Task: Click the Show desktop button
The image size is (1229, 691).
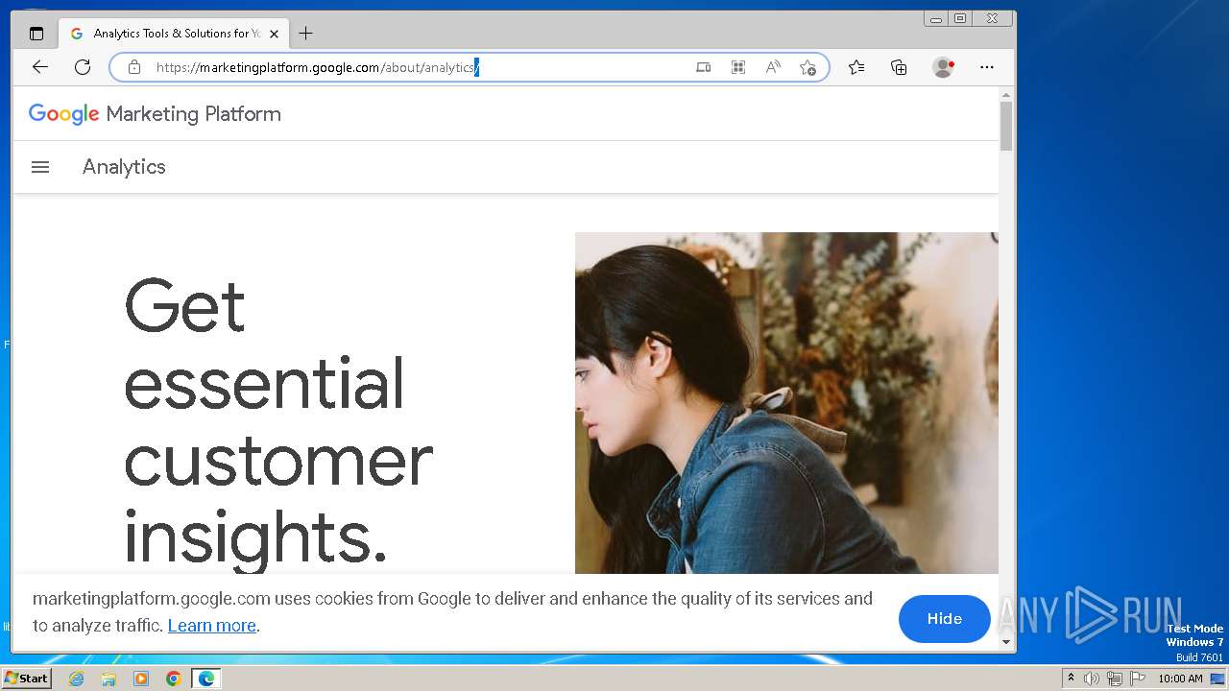Action: tap(1217, 679)
